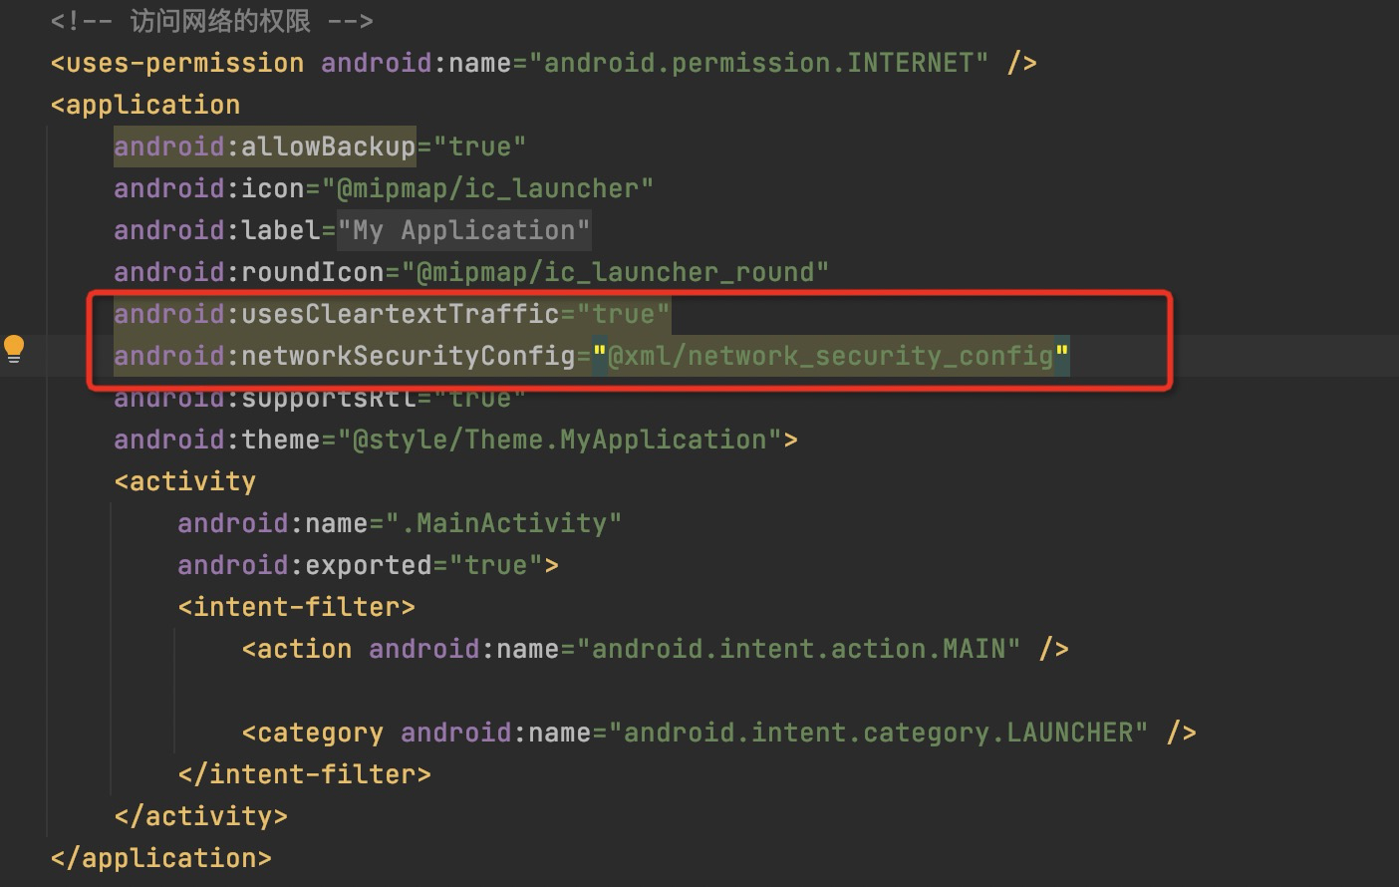This screenshot has height=887, width=1399.
Task: Click the opening "<intent-filter>" tag
Action: [x=296, y=607]
